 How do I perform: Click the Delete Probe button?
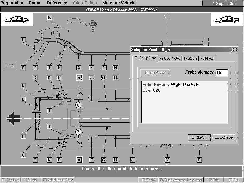(155, 73)
